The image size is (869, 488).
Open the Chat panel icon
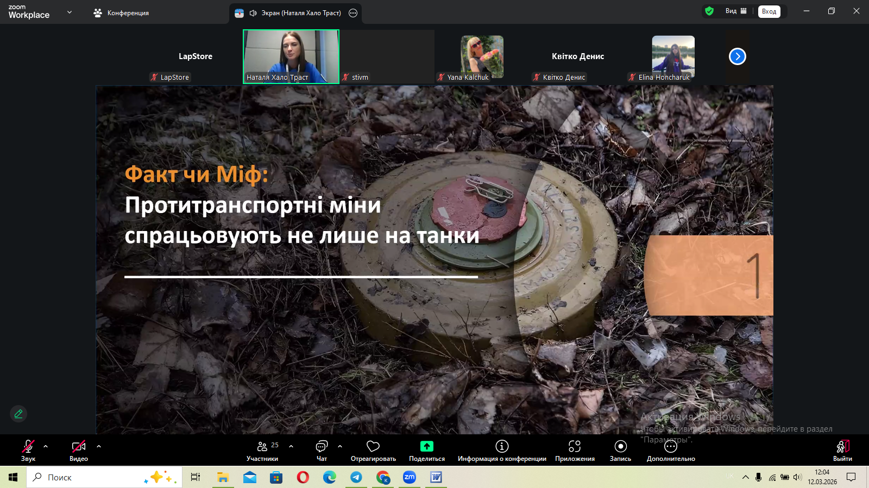[x=322, y=446]
